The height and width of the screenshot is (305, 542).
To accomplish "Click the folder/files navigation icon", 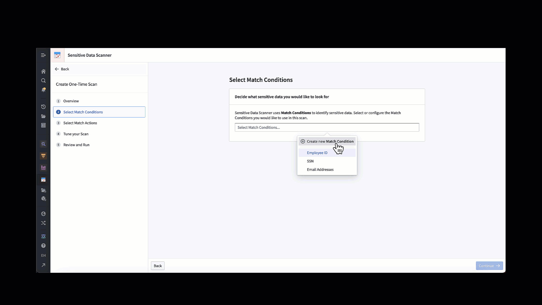I will click(x=43, y=116).
